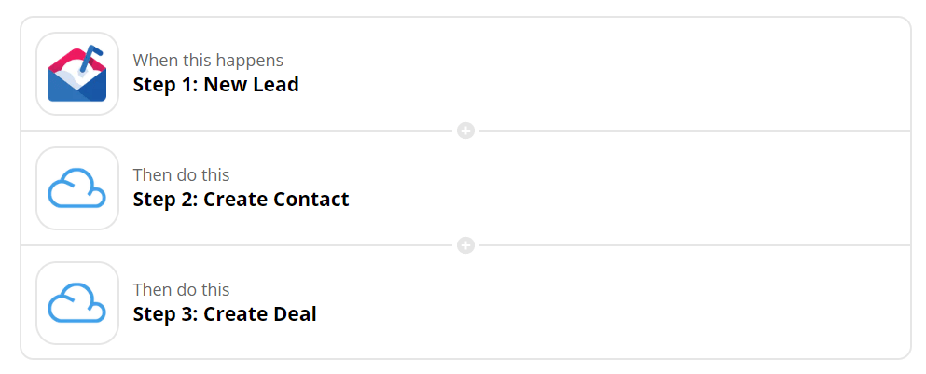Select the words 'Create Contact' in Step 2
The image size is (926, 374).
click(276, 200)
